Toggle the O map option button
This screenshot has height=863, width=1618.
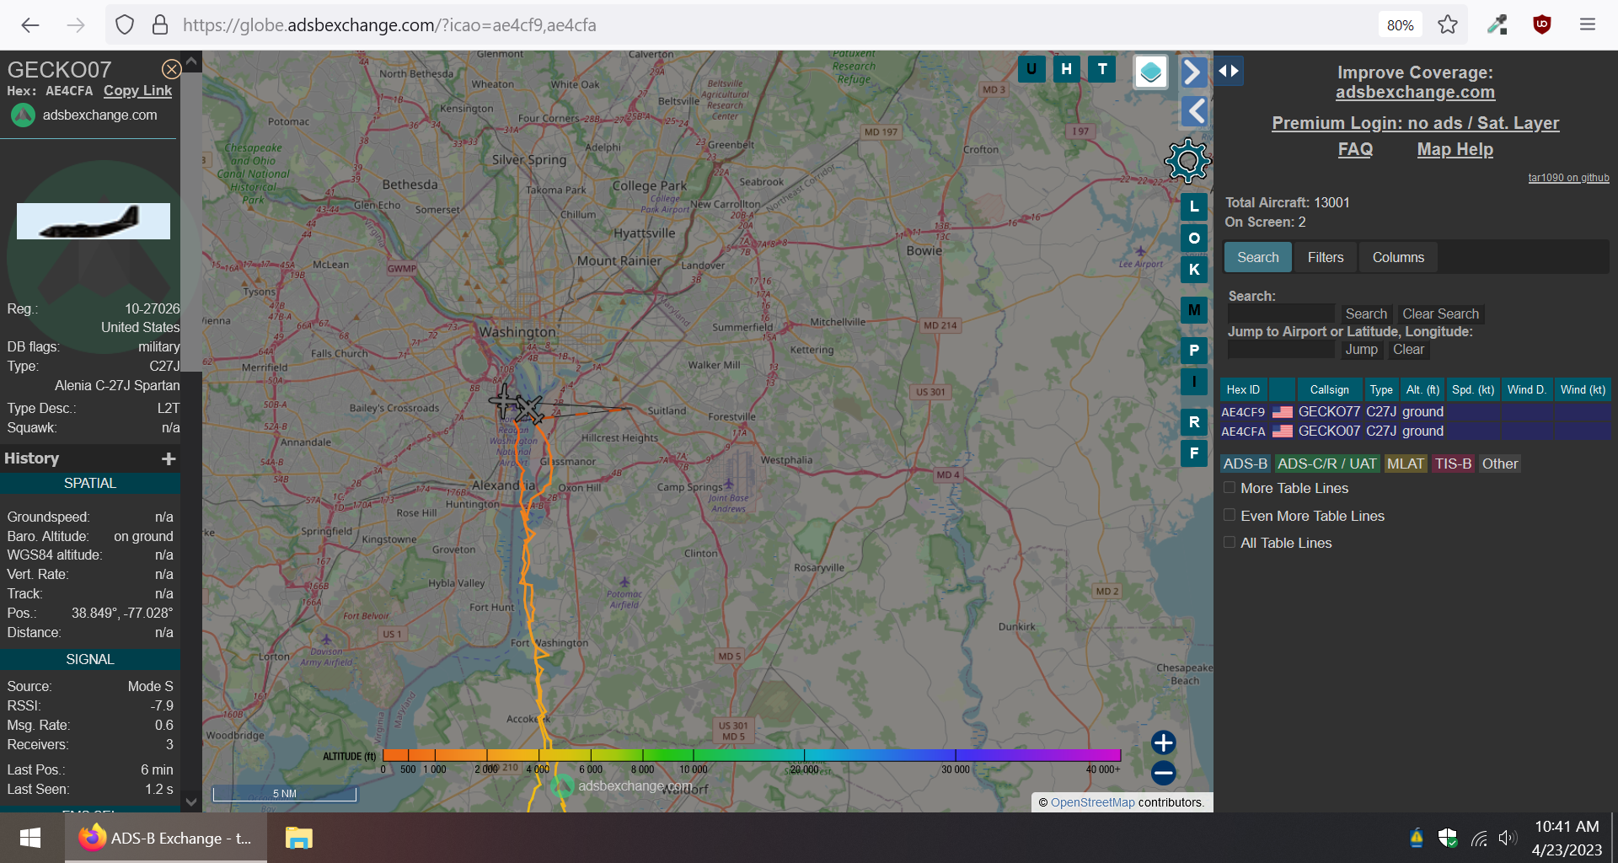tap(1194, 239)
